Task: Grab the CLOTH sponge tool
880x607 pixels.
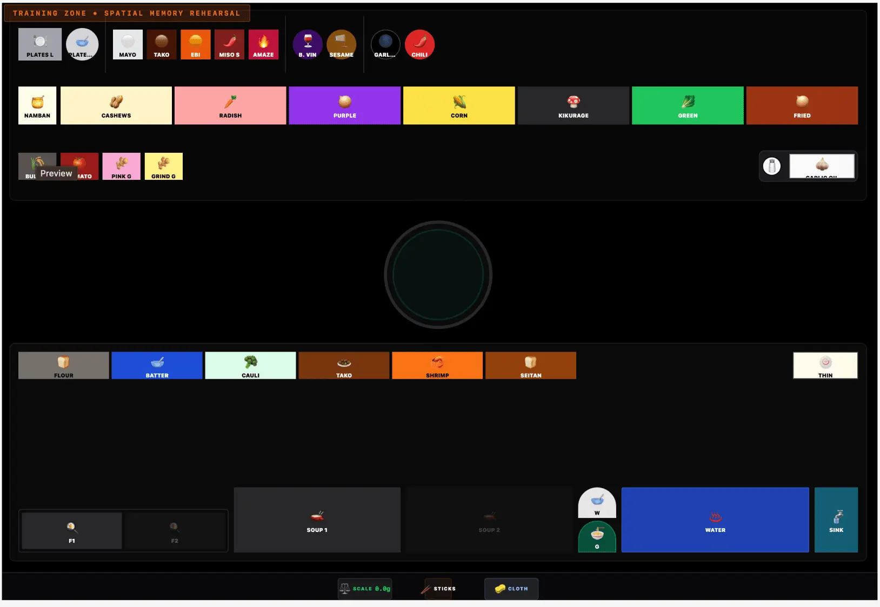Action: click(x=511, y=589)
